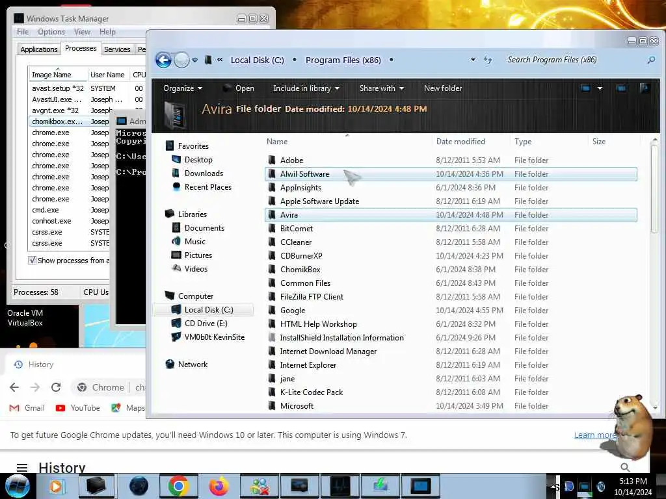Click the search icon on the History page

tap(625, 467)
